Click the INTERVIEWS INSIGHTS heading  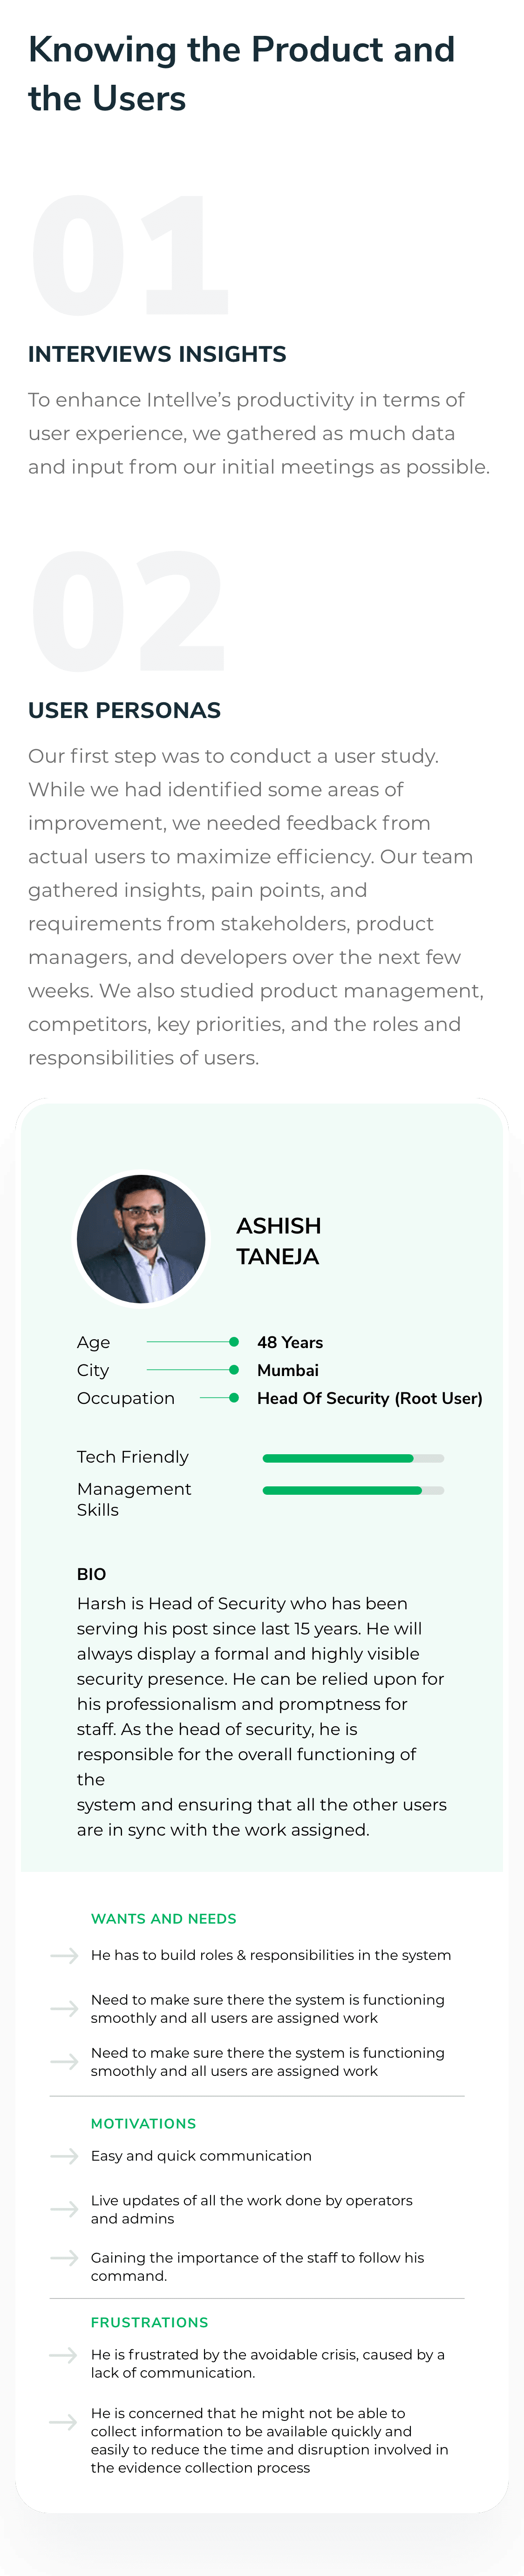tap(157, 354)
